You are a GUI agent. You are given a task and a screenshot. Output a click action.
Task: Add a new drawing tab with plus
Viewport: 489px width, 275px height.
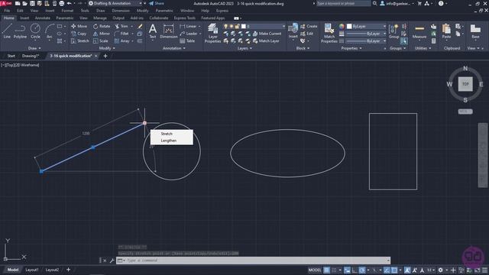click(105, 56)
